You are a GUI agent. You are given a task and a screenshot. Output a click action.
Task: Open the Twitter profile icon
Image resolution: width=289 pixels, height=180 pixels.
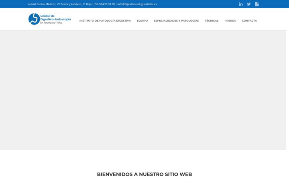click(x=249, y=4)
